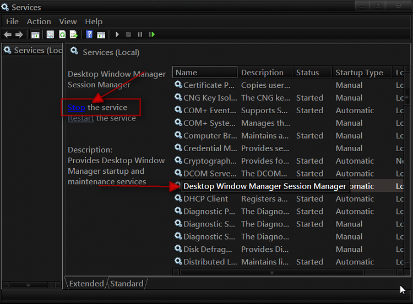Click the Pause Service icon
Image resolution: width=413 pixels, height=304 pixels.
point(140,35)
